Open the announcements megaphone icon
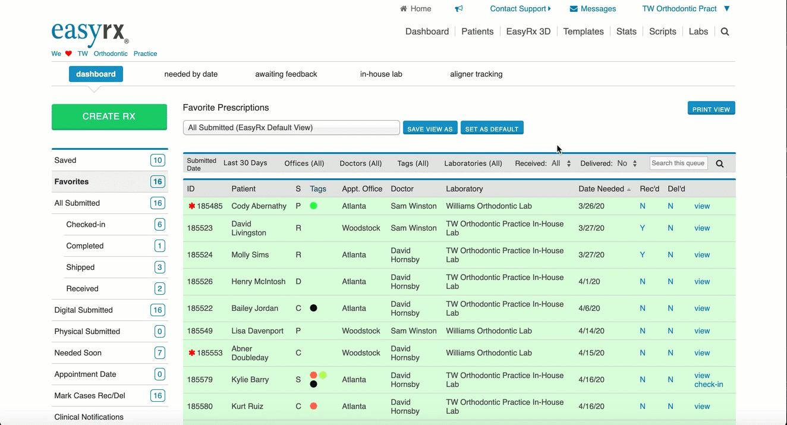The image size is (787, 425). pos(459,9)
